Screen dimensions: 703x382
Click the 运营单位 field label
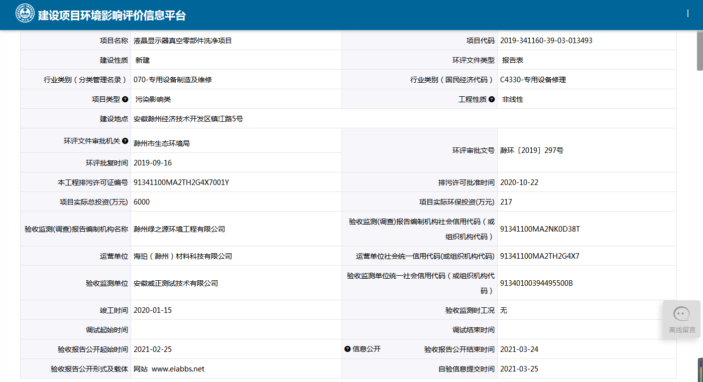coord(114,256)
